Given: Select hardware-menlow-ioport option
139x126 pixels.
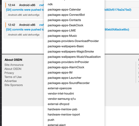Looking at the screenshot, I should 74,115.
